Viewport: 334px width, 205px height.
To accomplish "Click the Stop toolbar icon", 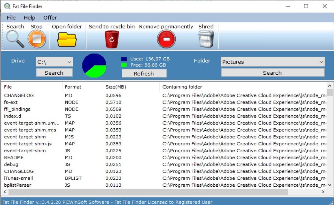I will click(x=36, y=39).
